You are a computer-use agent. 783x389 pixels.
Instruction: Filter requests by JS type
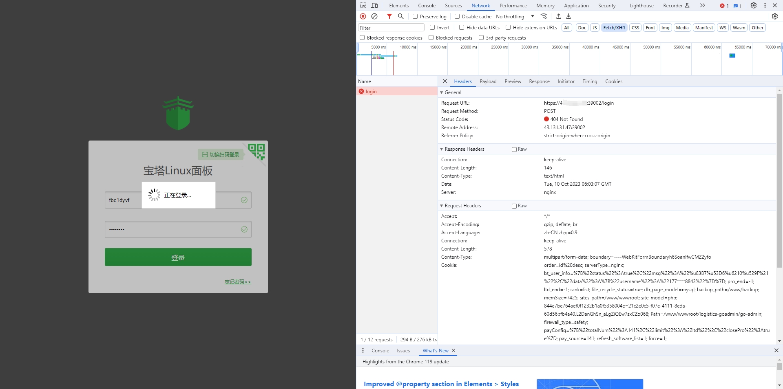click(595, 28)
